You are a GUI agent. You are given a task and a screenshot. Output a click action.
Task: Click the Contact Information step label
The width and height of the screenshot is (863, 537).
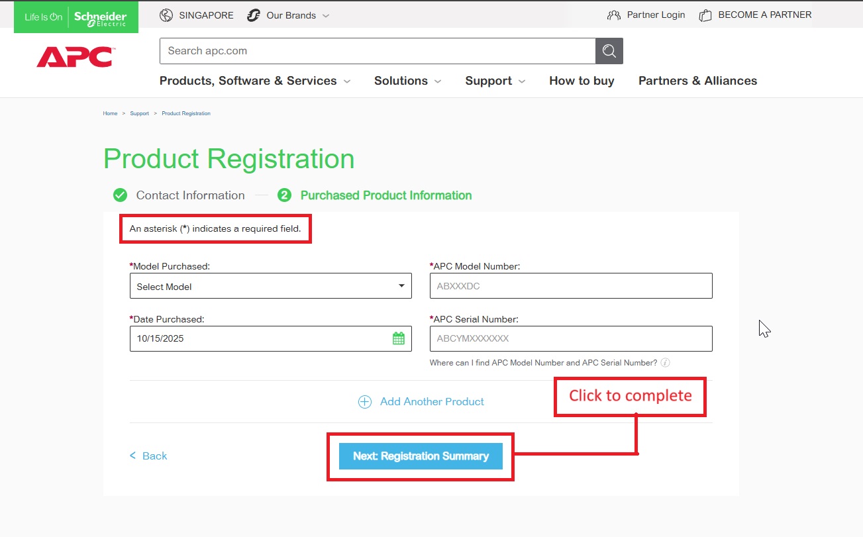[x=191, y=195]
